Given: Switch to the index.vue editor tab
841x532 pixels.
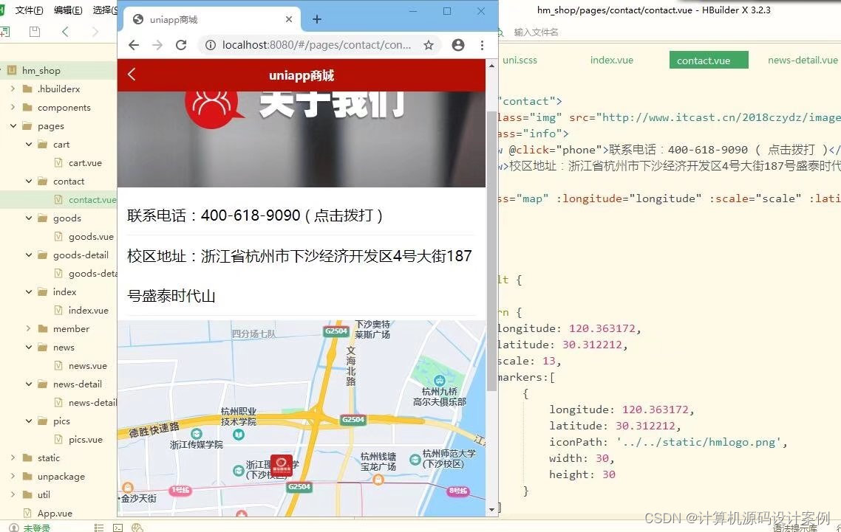Looking at the screenshot, I should 611,60.
